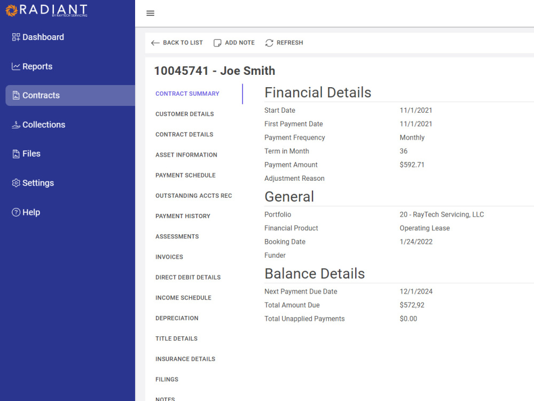Click Payment Frequency value Monthly

[x=412, y=138]
